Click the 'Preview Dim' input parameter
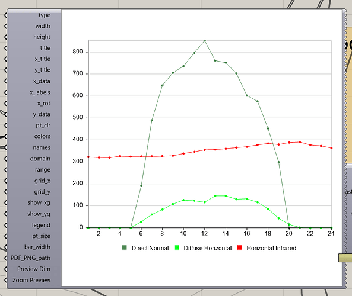The width and height of the screenshot is (352, 296). click(34, 269)
